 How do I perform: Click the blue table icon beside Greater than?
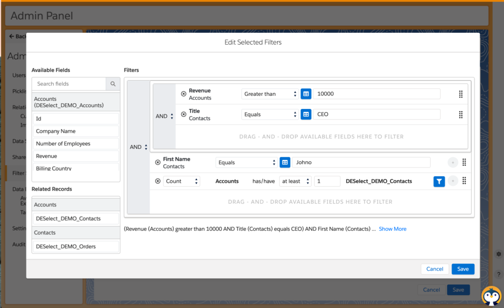(x=306, y=94)
